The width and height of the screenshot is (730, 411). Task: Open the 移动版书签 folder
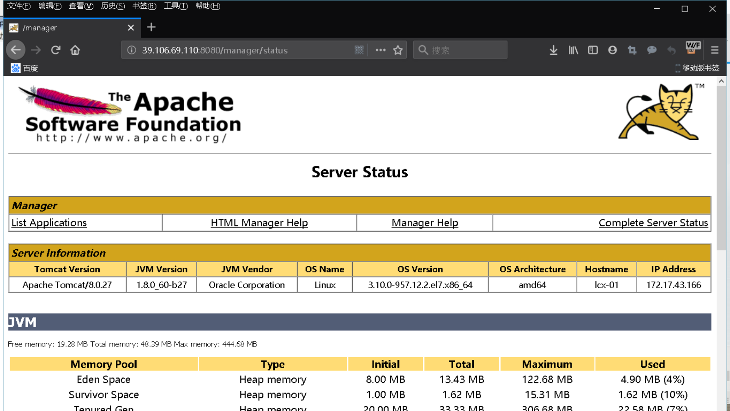(x=697, y=68)
